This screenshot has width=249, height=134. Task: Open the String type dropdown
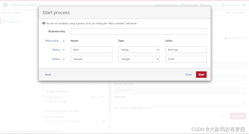pos(139,50)
